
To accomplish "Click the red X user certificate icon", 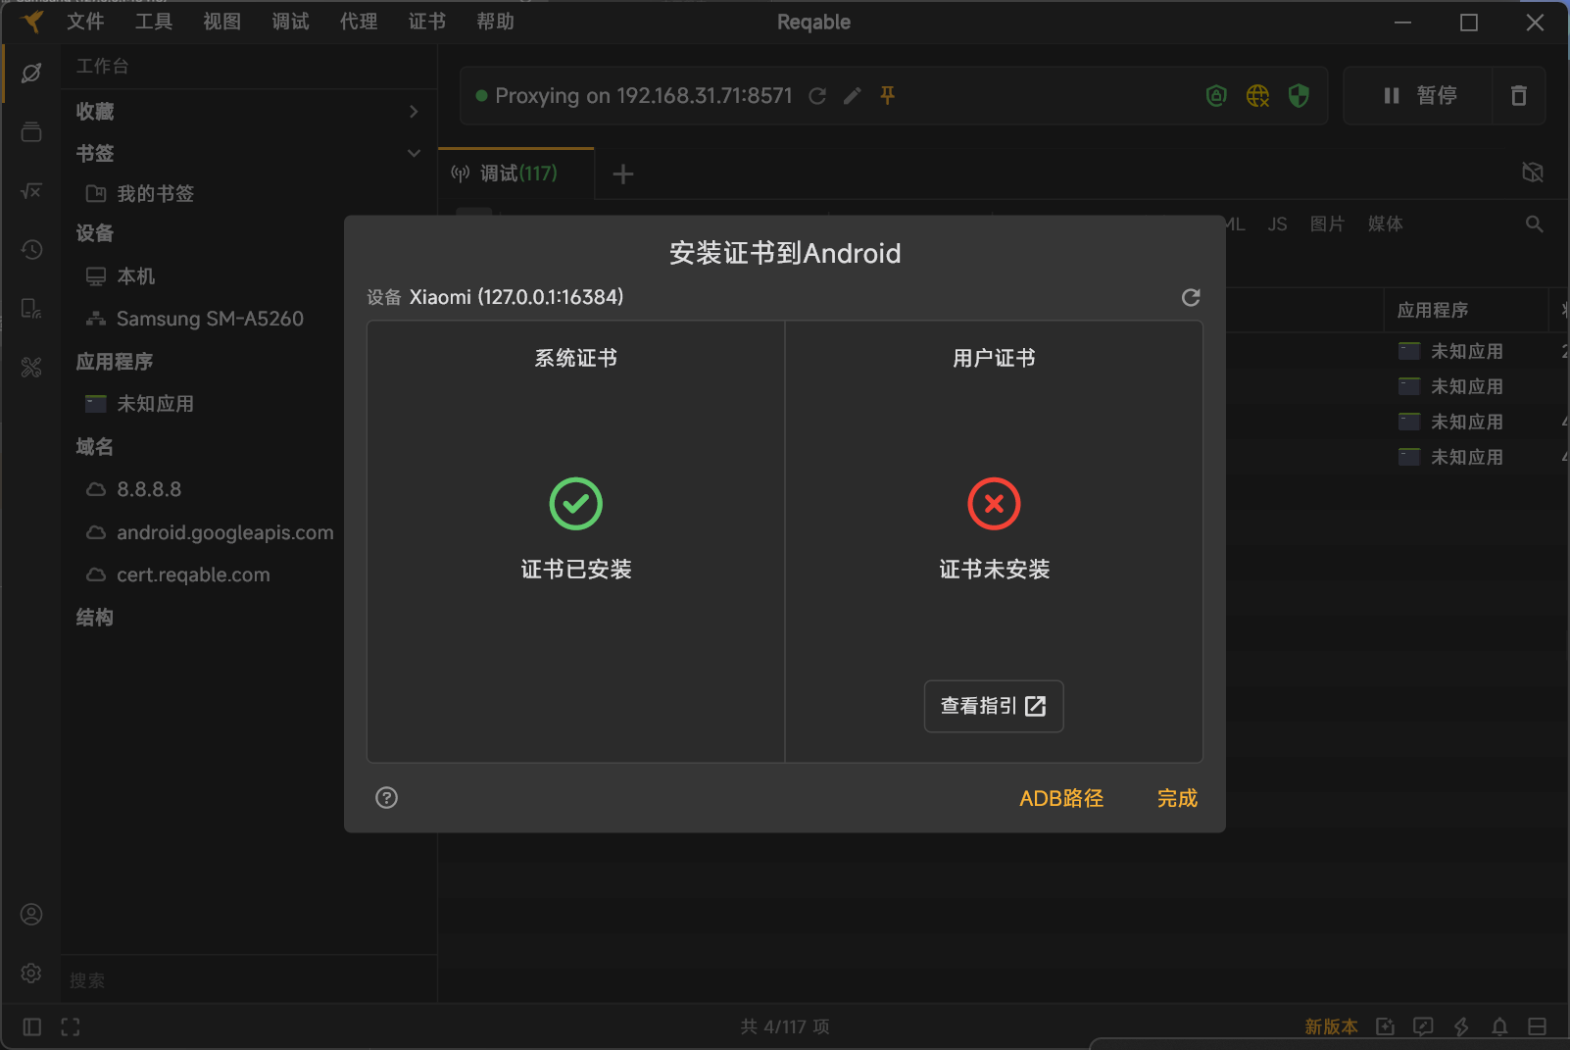I will (994, 504).
